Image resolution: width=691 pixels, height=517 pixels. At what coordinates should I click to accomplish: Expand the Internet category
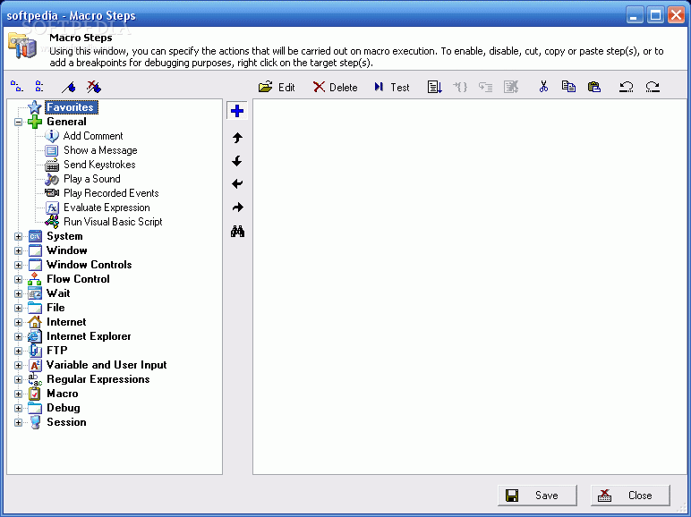[x=18, y=322]
